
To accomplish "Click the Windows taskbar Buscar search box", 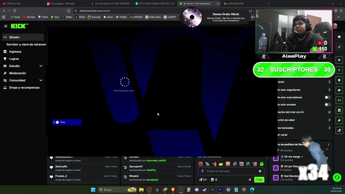I will click(117, 190).
